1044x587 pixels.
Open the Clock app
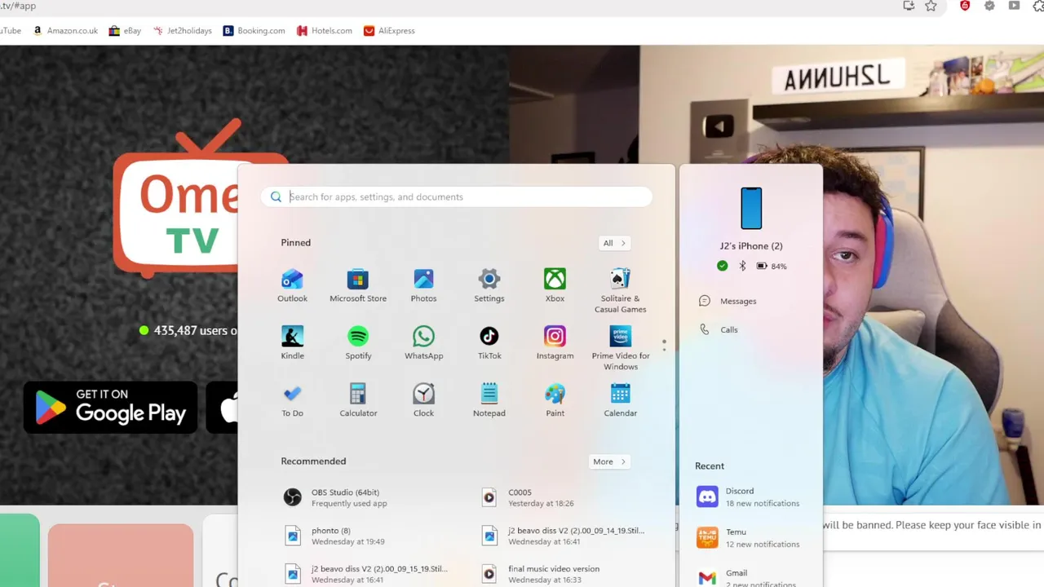point(423,400)
